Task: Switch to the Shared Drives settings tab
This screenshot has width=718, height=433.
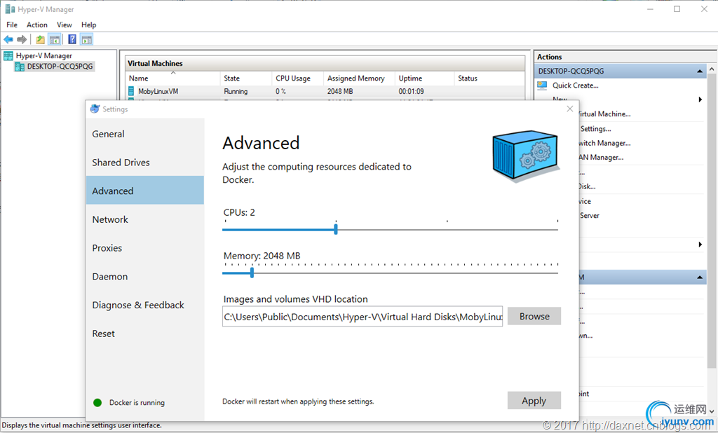Action: click(x=144, y=162)
